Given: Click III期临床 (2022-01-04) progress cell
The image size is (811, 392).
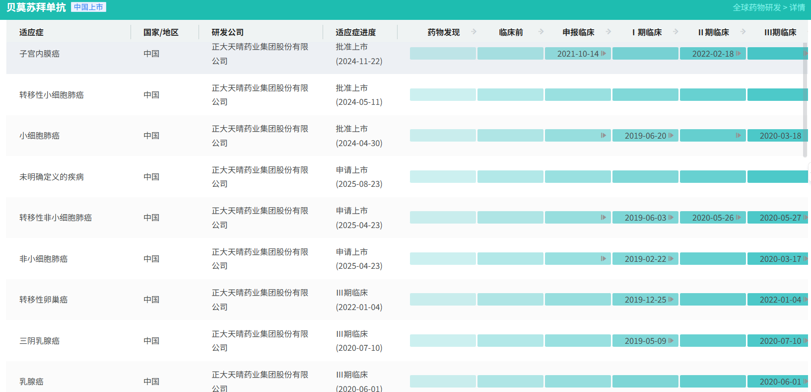Looking at the screenshot, I should 359,300.
